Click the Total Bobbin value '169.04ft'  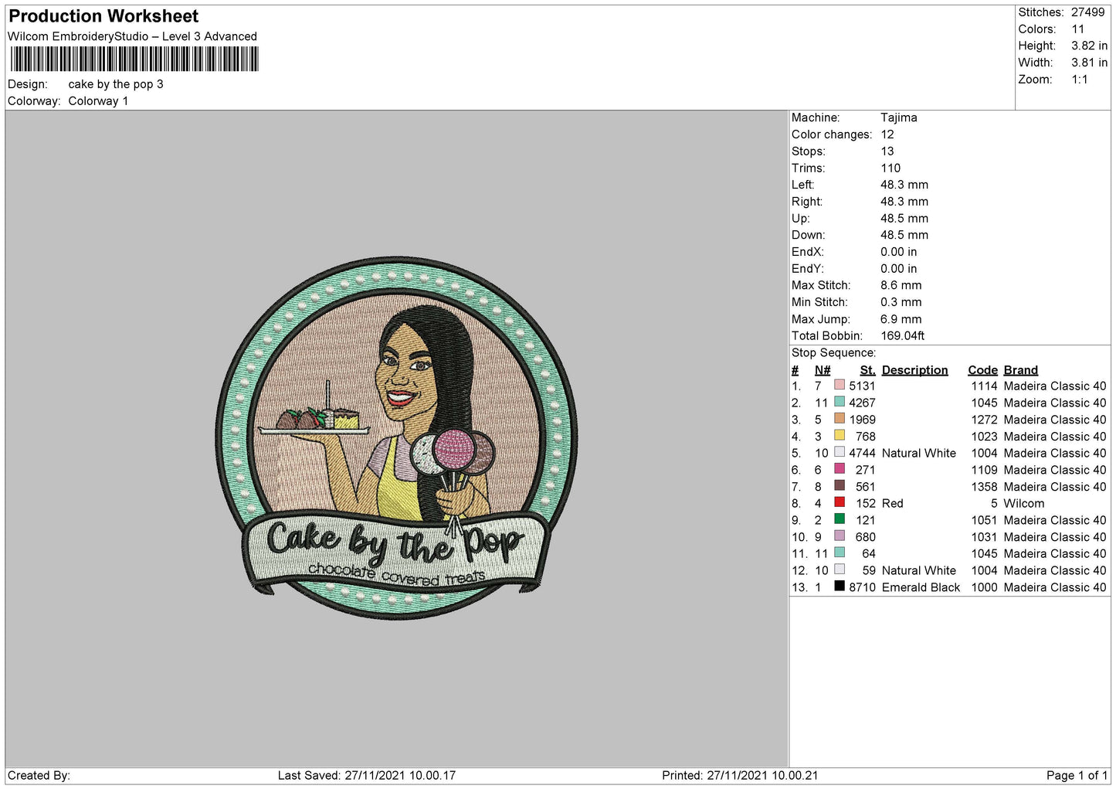[x=902, y=335]
